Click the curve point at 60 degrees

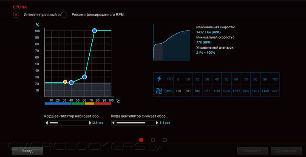point(85,77)
